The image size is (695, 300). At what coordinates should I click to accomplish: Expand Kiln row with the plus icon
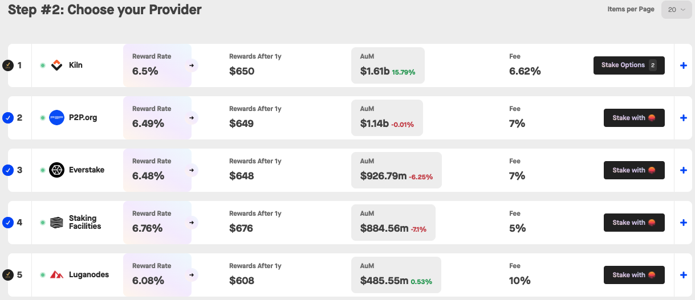684,65
